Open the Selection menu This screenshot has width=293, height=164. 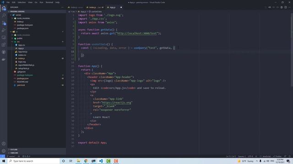[x=22, y=2]
